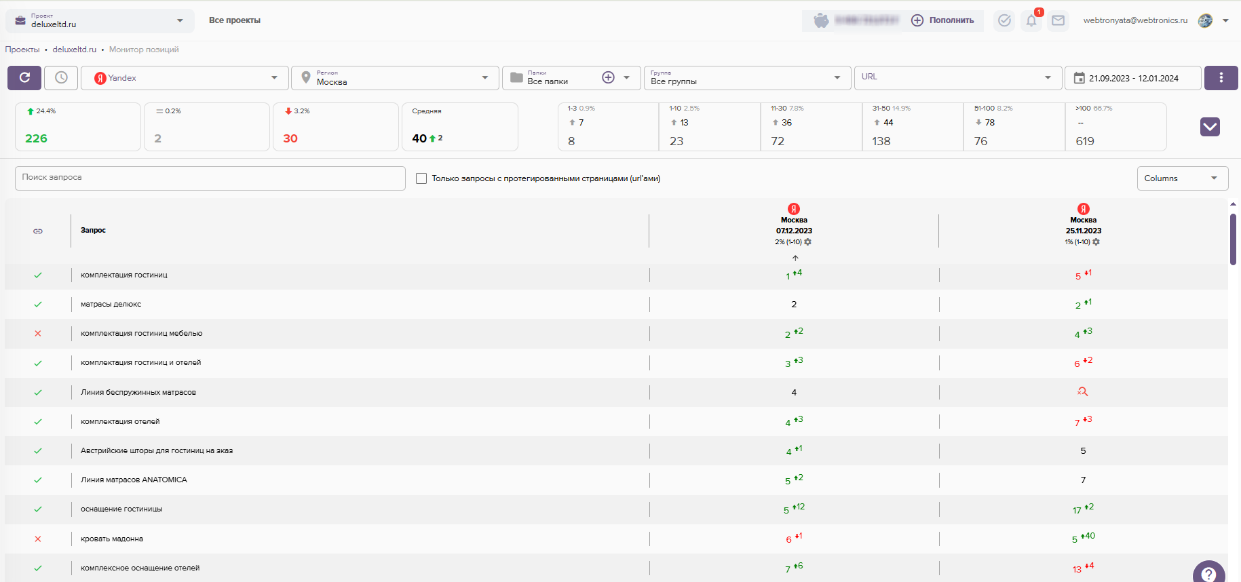Go to Проекты in the breadcrumb
The image size is (1241, 582).
[x=22, y=50]
